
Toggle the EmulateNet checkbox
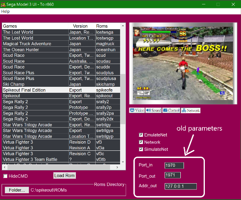coord(141,135)
